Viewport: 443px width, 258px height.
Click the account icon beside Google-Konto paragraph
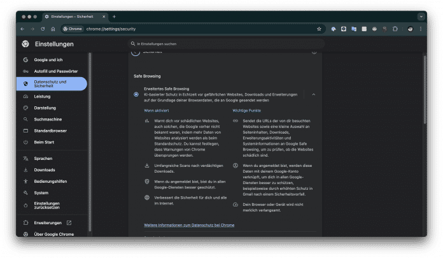coord(236,166)
